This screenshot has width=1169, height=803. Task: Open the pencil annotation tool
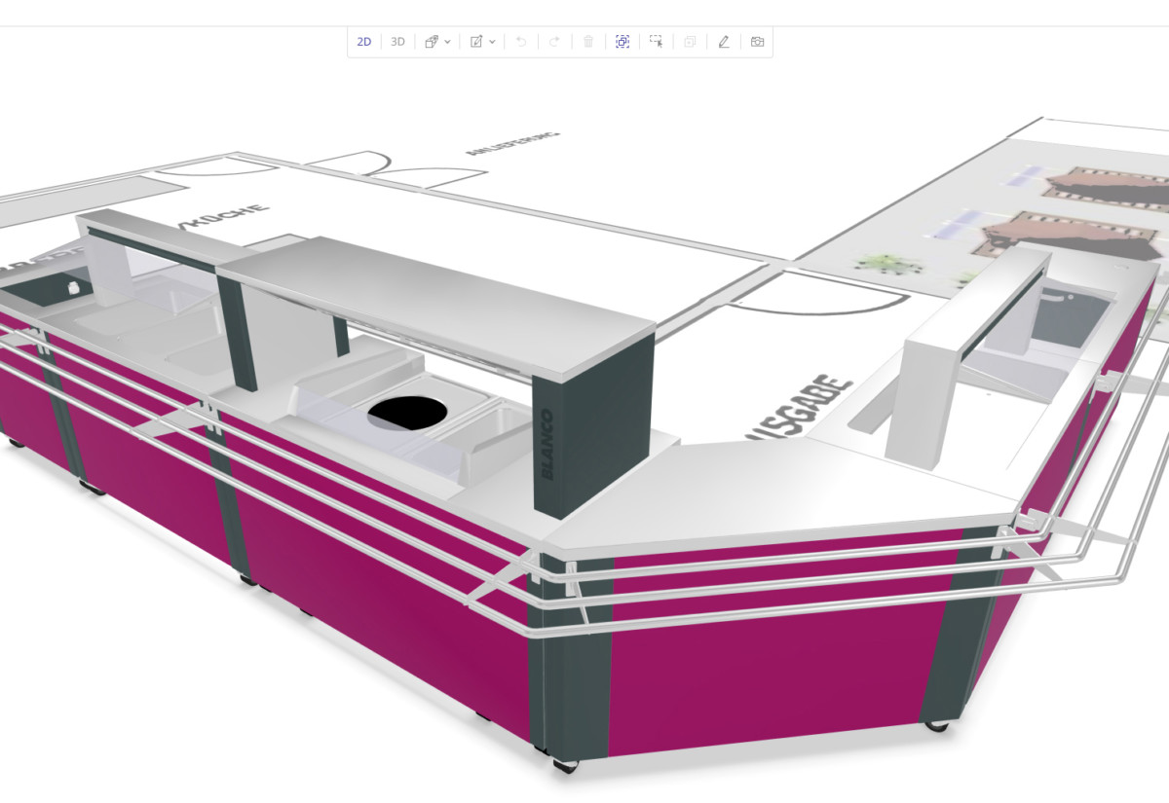(723, 42)
